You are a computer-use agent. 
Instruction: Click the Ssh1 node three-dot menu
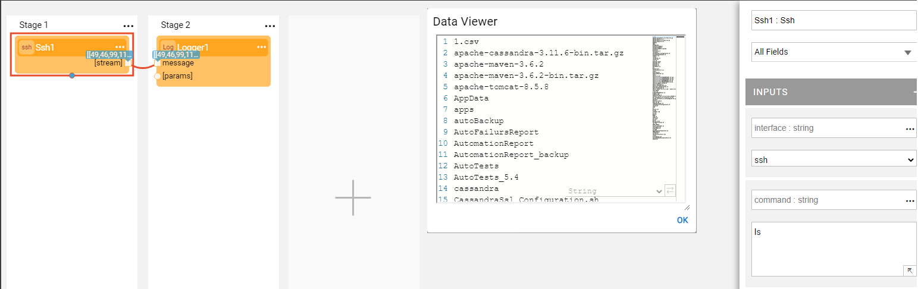point(120,47)
